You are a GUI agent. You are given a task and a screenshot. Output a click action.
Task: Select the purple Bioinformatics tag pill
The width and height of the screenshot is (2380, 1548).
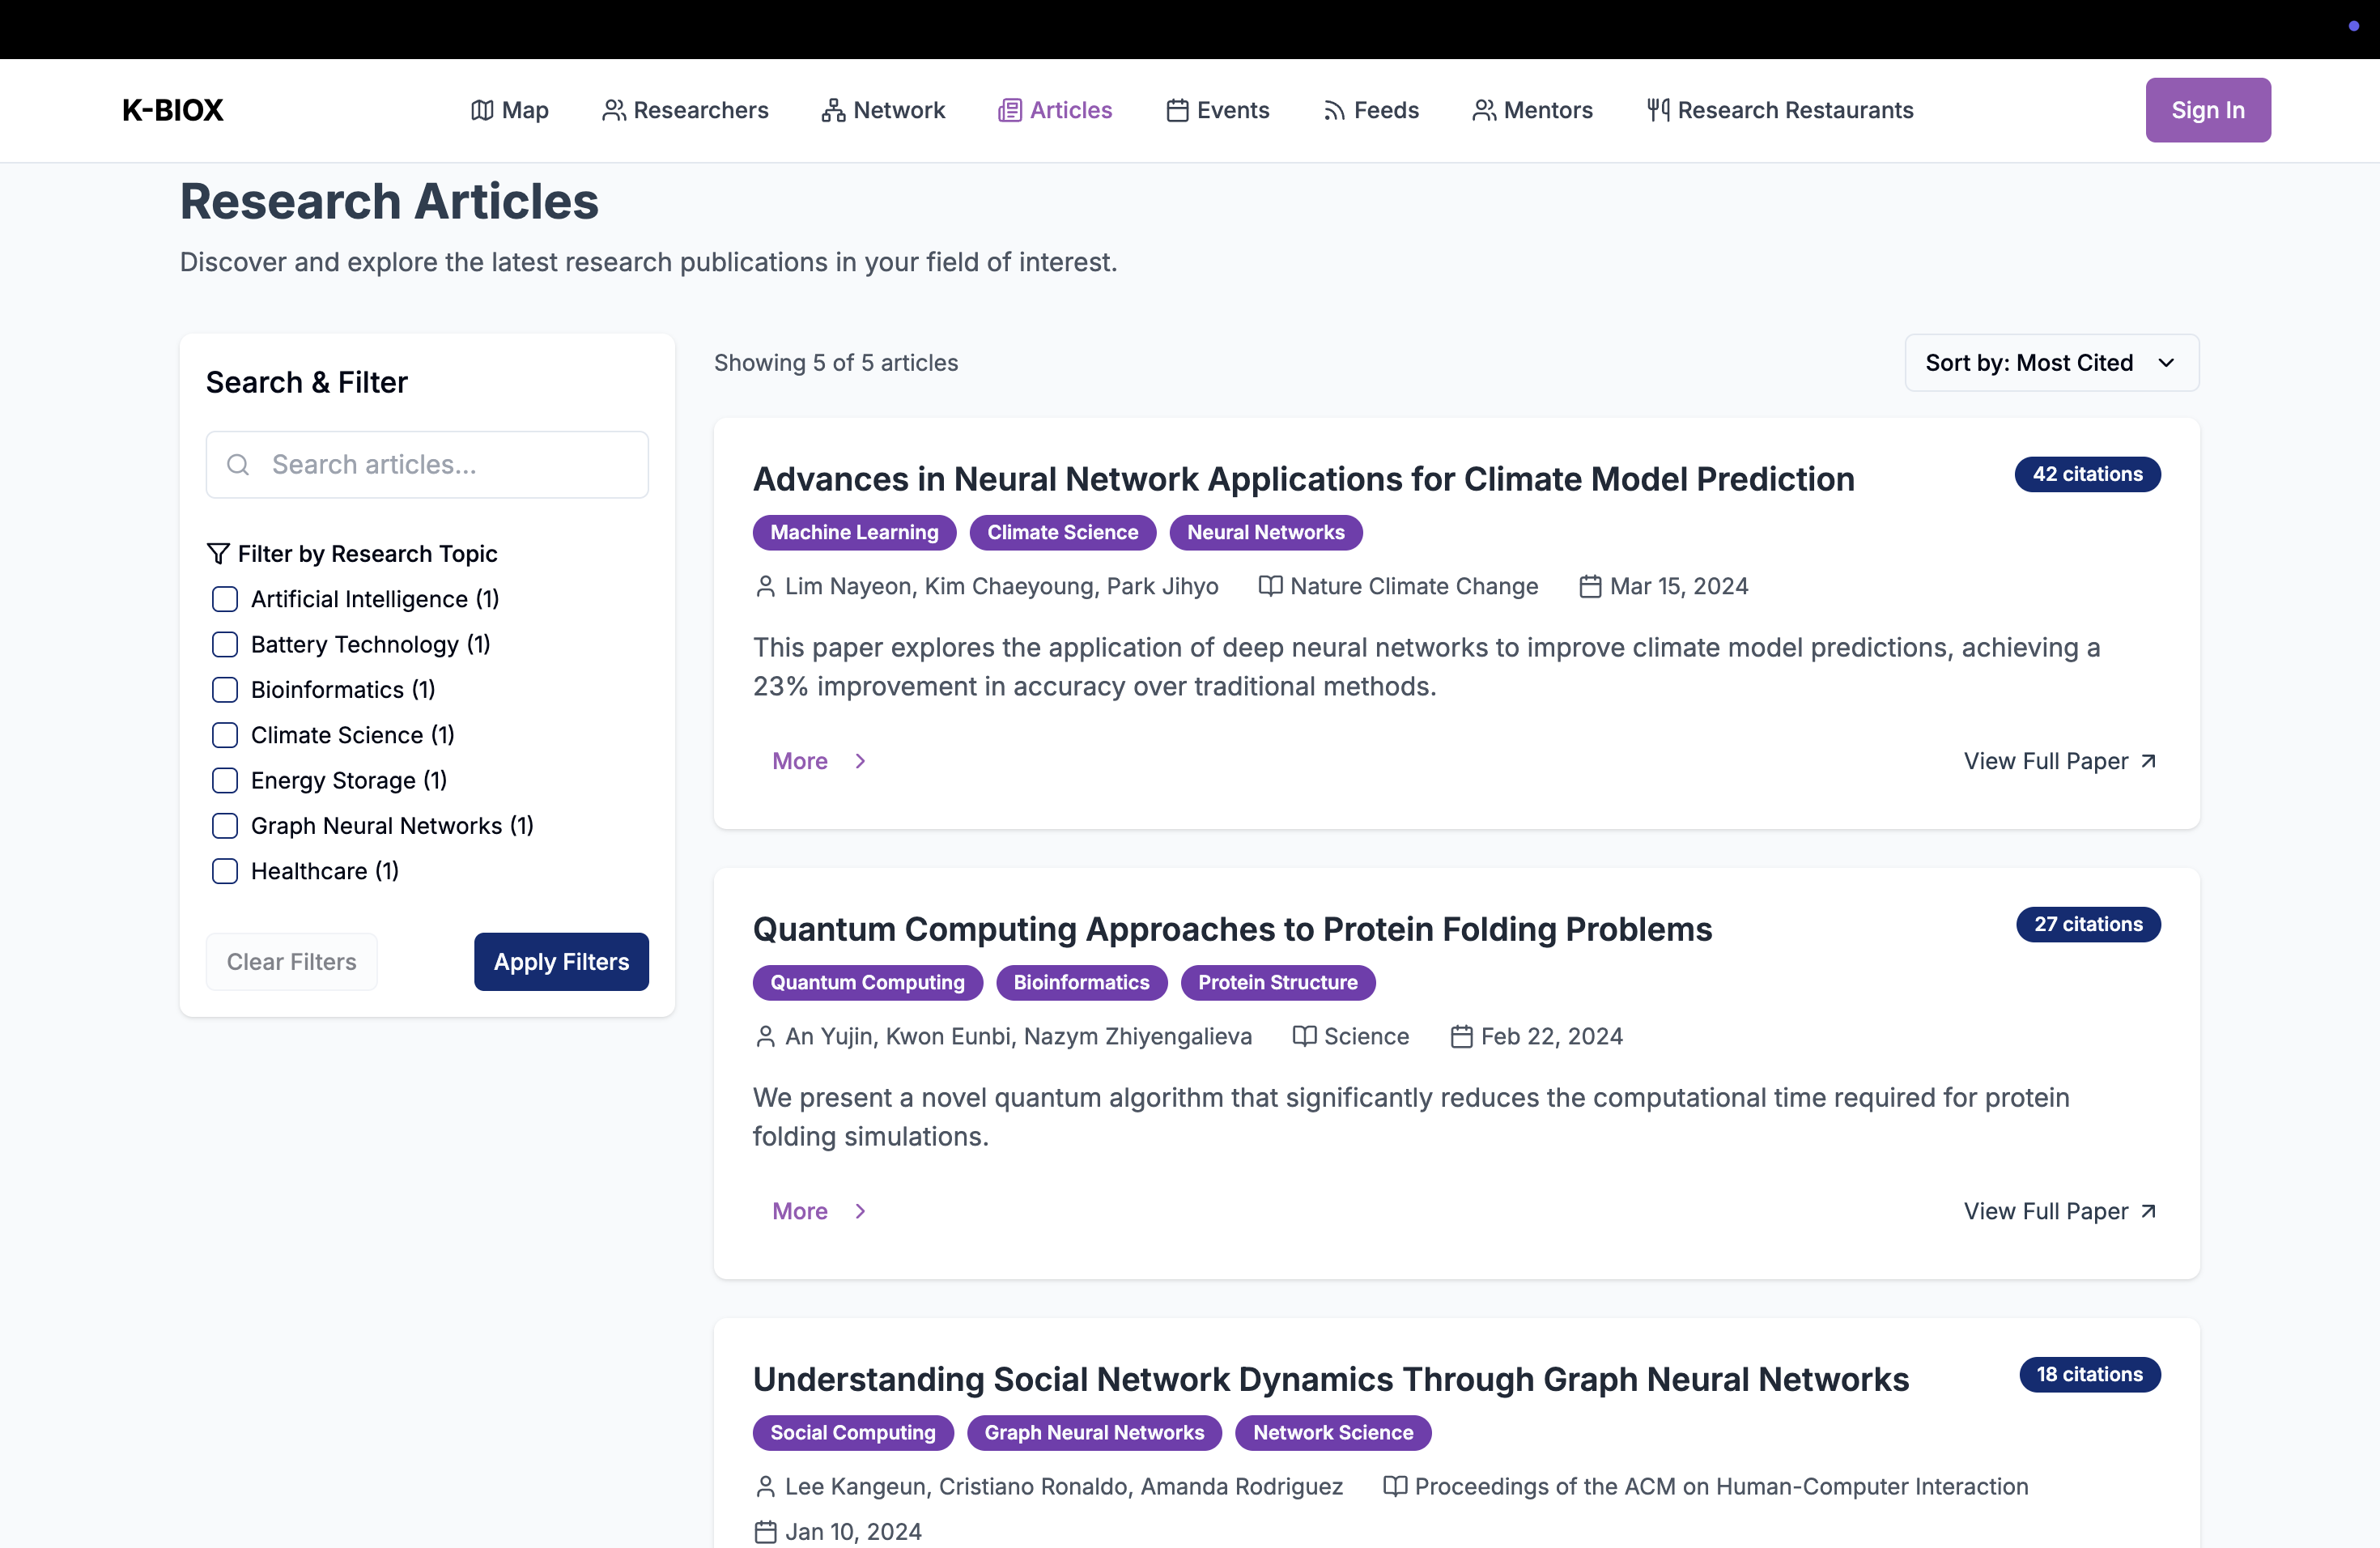pos(1081,982)
